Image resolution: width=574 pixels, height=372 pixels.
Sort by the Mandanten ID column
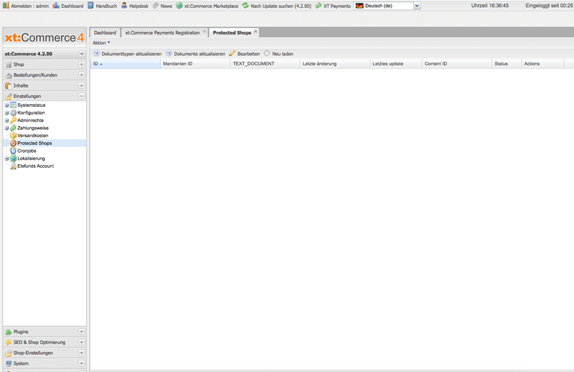pos(194,64)
